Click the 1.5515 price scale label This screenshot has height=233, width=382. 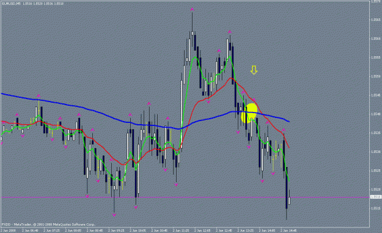(x=376, y=209)
